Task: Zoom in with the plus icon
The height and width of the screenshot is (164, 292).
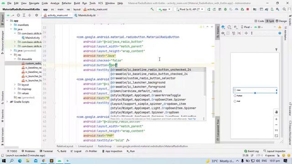Action: (276, 119)
